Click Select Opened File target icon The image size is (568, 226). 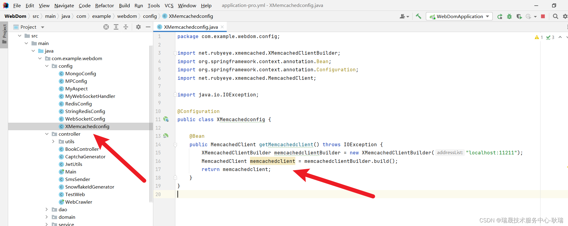[x=106, y=27]
